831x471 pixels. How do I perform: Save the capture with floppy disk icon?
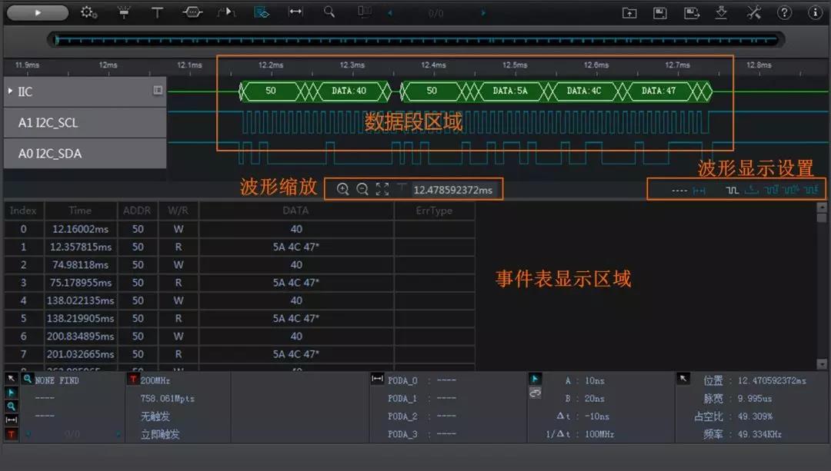pos(660,13)
